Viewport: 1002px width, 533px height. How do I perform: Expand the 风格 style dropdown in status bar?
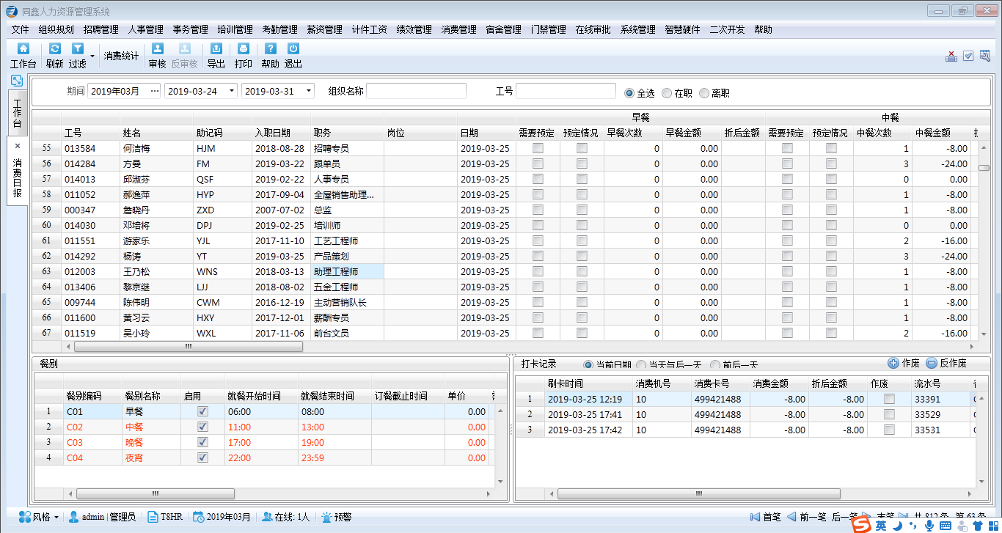tap(56, 517)
